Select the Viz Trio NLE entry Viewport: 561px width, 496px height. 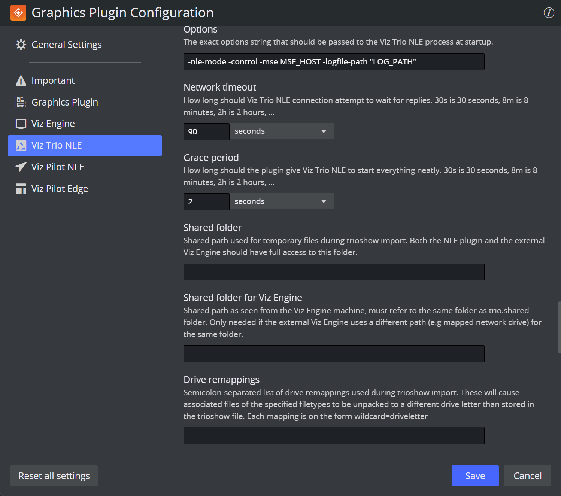(85, 146)
